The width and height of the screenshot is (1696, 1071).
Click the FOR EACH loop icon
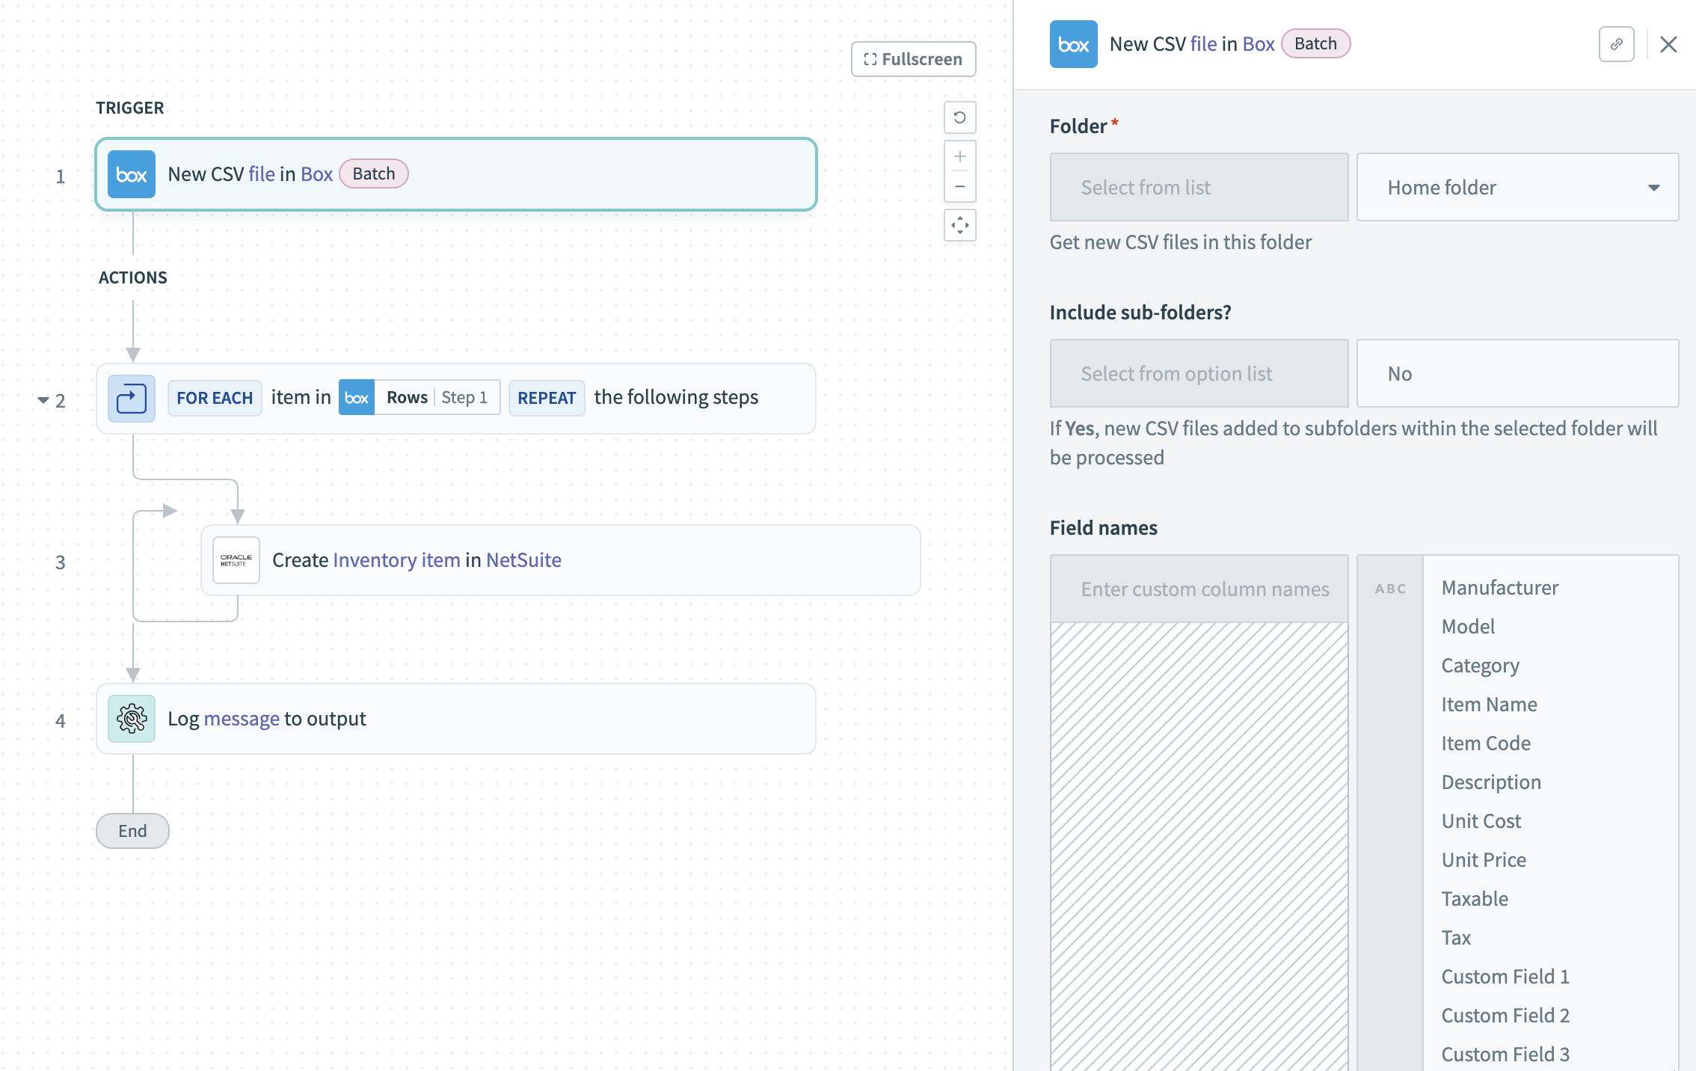coord(132,398)
